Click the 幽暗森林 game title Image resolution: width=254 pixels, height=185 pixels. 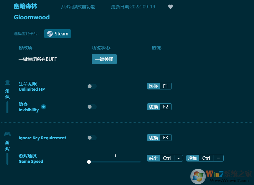pyautogui.click(x=25, y=6)
